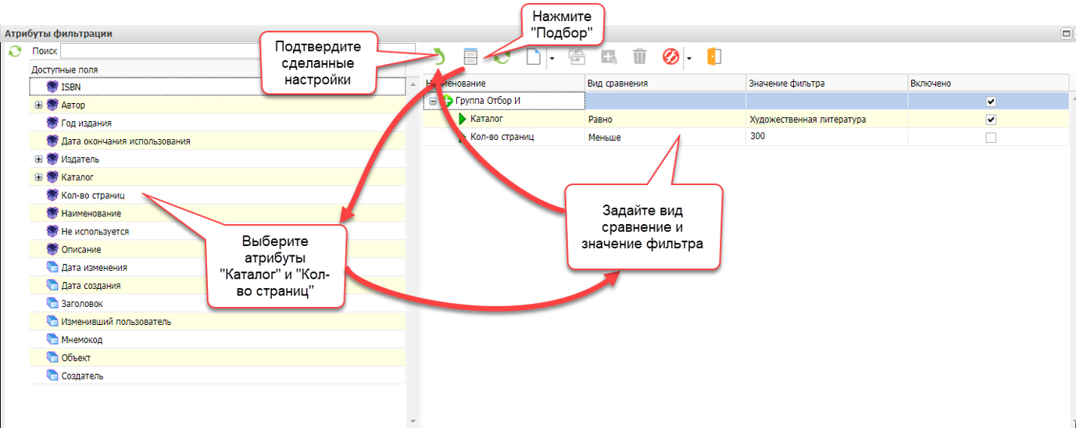The image size is (1076, 428).
Task: Click the green confirm settings arrow icon
Action: pyautogui.click(x=438, y=56)
